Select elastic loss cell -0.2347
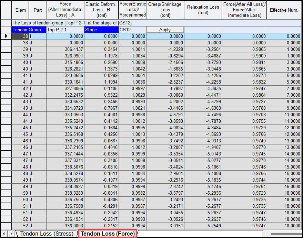 101,219
